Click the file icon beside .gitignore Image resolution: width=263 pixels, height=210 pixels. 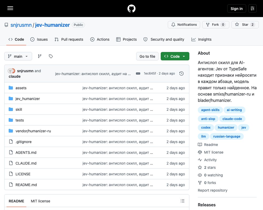point(11,141)
